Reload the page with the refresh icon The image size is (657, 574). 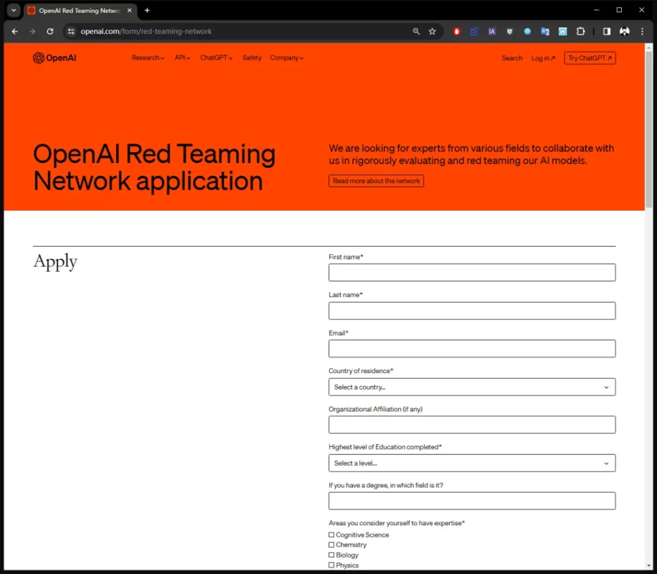50,31
